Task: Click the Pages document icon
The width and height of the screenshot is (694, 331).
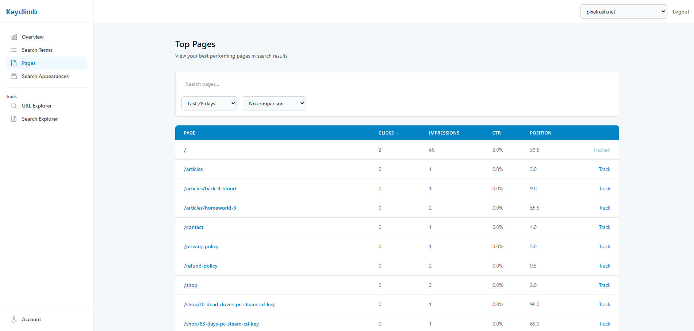Action: (14, 63)
